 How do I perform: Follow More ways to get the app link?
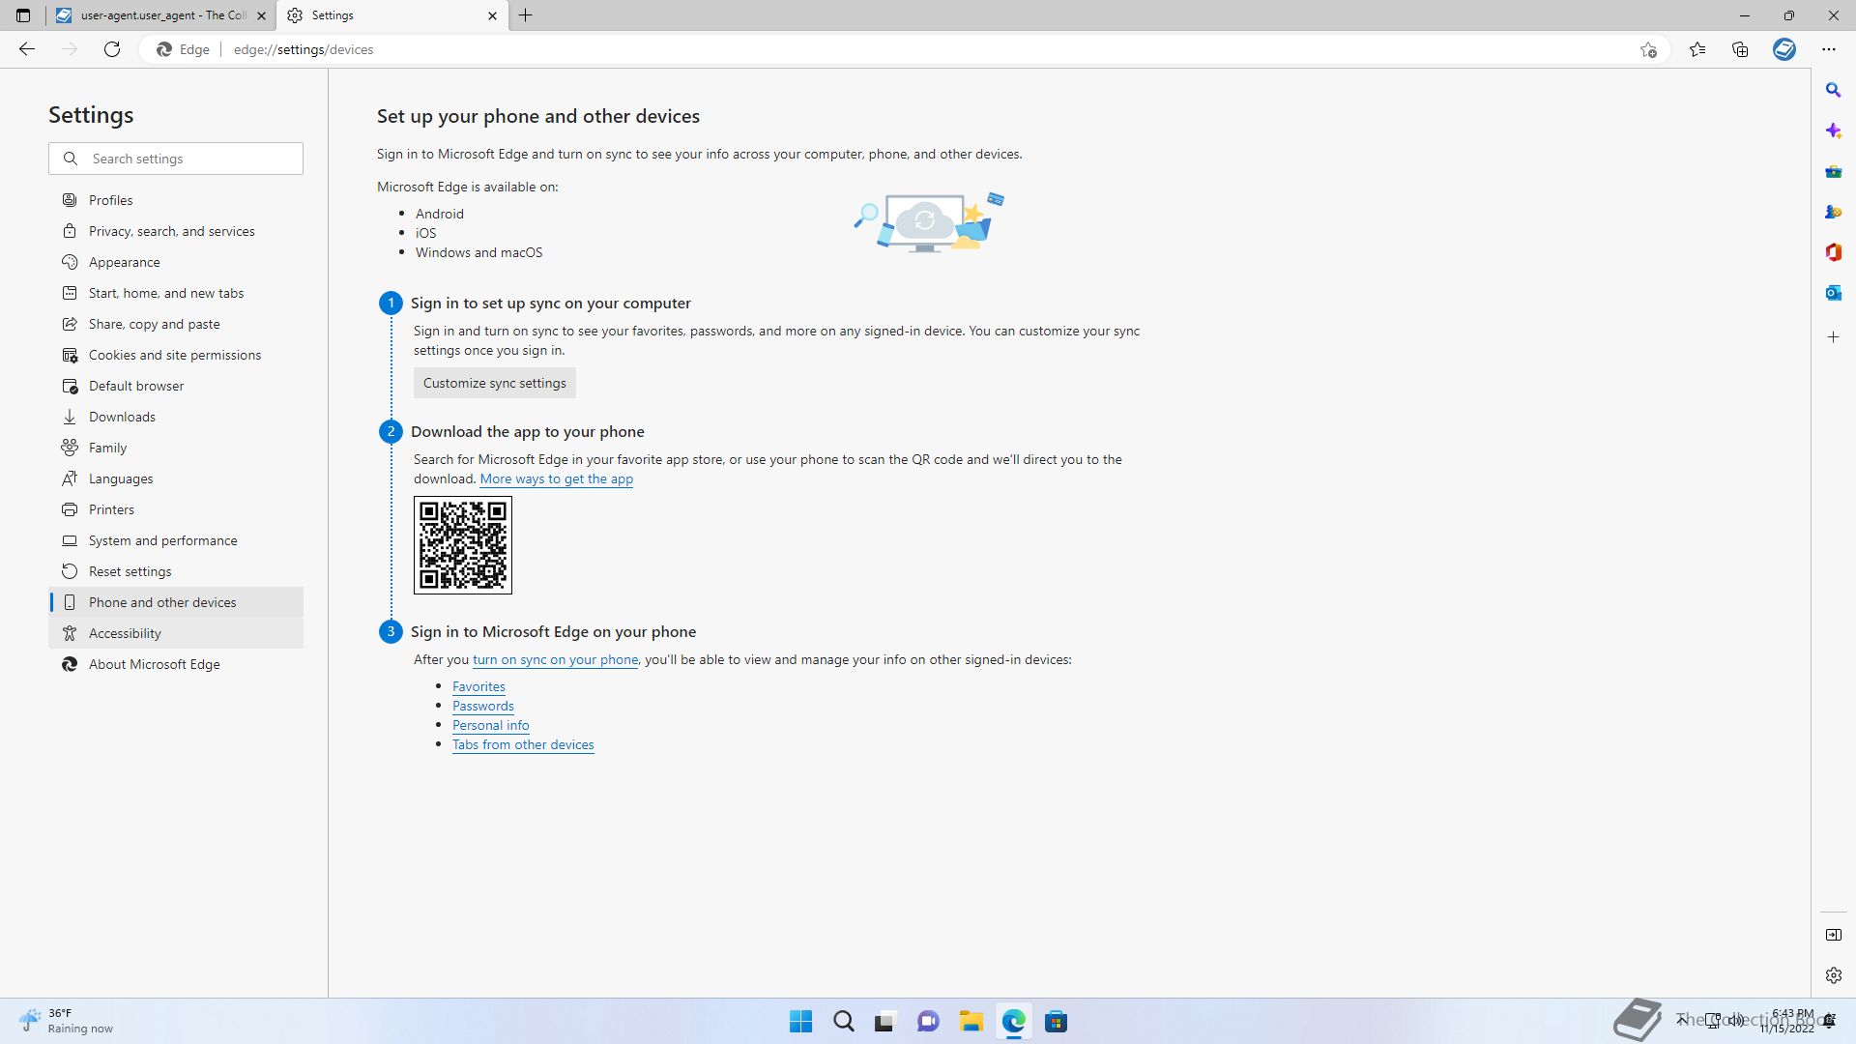pos(556,478)
